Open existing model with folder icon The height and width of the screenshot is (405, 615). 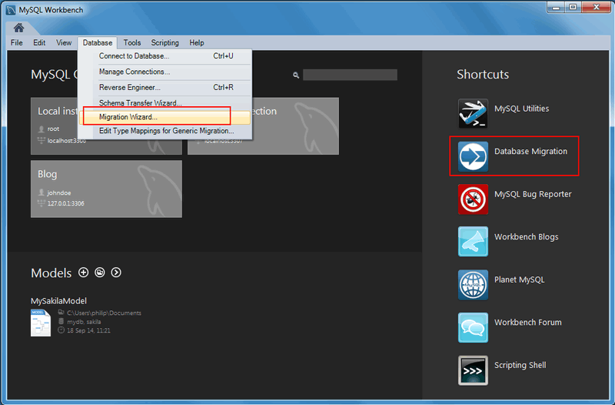[x=100, y=273]
